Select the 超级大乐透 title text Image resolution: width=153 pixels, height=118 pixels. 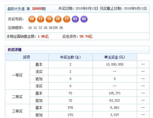(16, 9)
